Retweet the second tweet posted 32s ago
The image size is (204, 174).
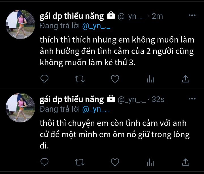pos(80,162)
